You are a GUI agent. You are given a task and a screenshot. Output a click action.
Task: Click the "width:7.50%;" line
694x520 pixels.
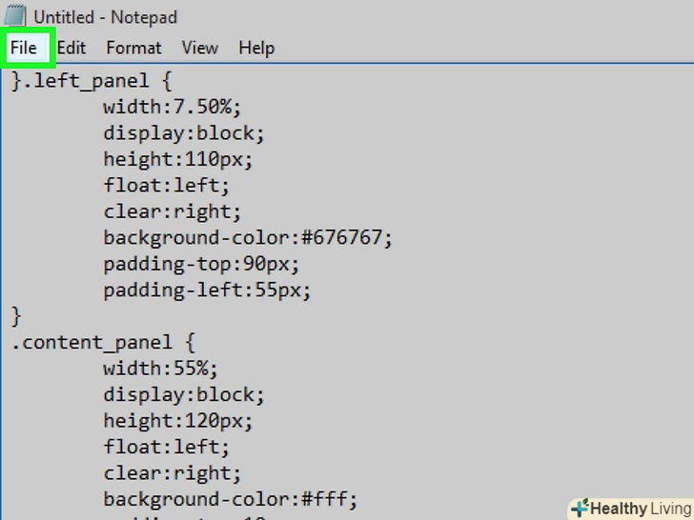tap(170, 107)
